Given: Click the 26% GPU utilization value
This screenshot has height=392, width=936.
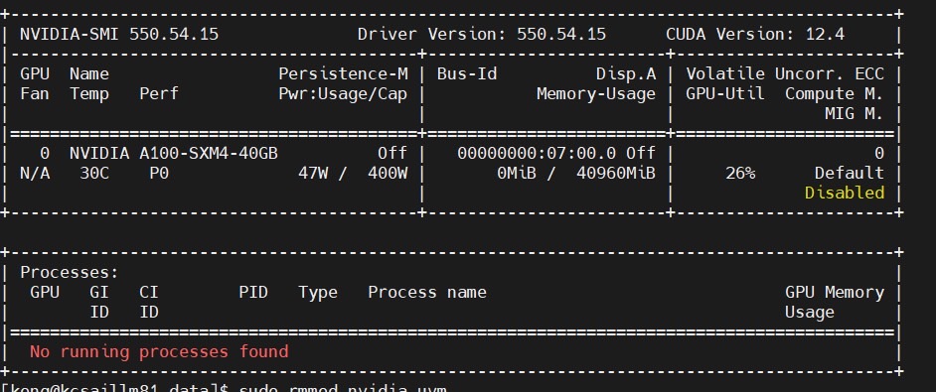Looking at the screenshot, I should coord(740,173).
